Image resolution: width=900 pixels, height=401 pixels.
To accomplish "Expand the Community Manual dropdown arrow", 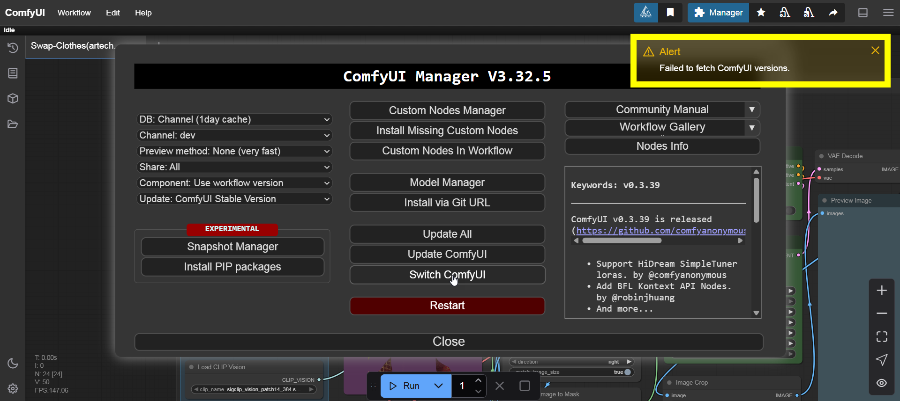I will click(752, 110).
